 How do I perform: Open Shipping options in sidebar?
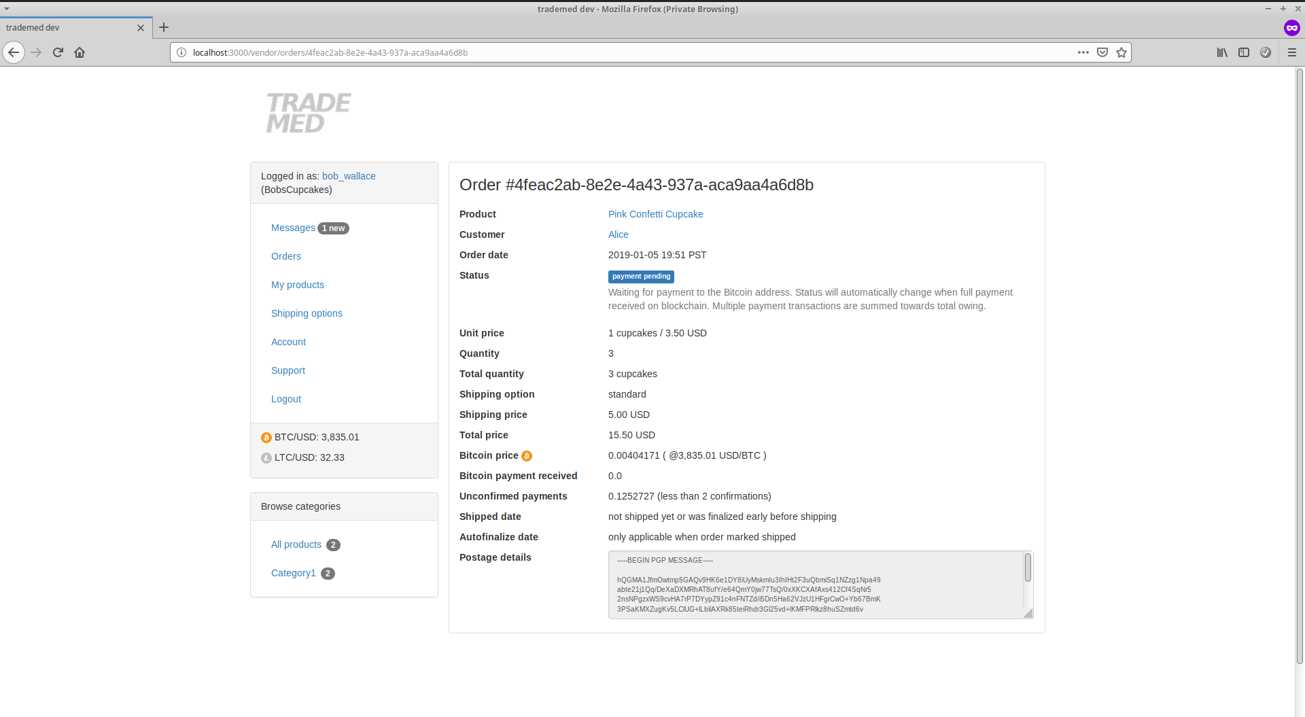tap(307, 313)
